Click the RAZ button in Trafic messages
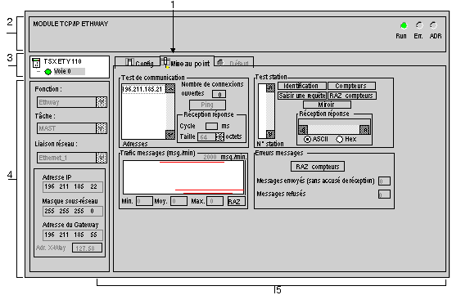Image resolution: width=452 pixels, height=295 pixels. [237, 201]
